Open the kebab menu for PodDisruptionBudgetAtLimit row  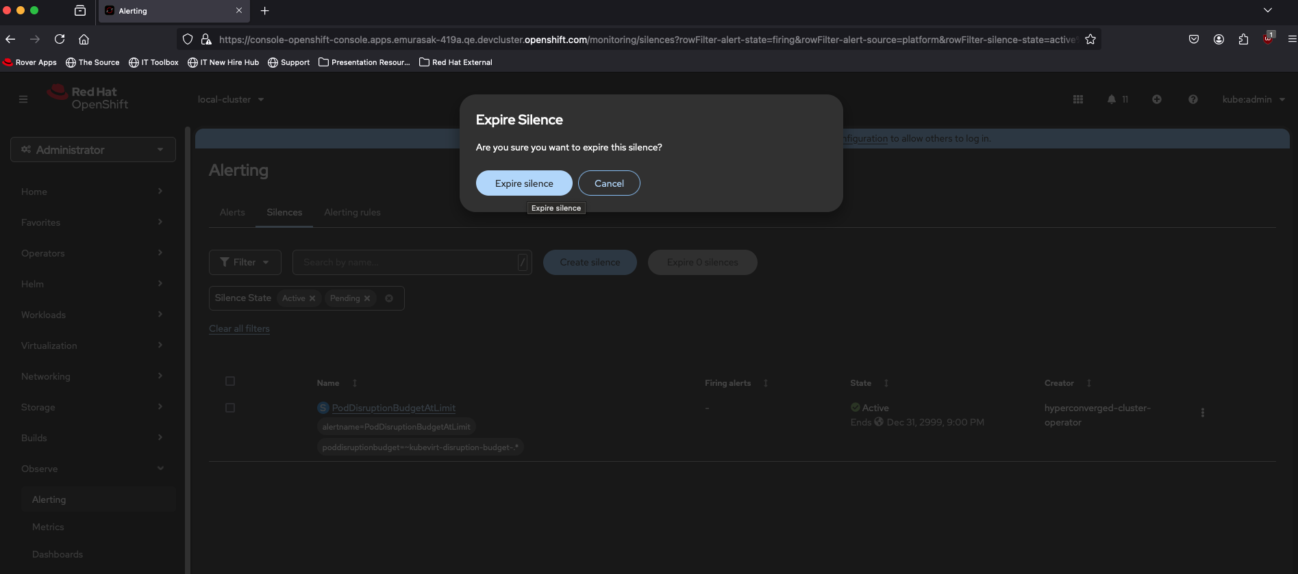coord(1203,413)
